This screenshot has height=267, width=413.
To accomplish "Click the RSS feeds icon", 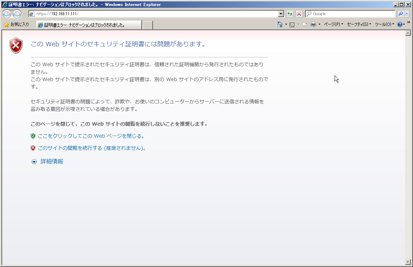I will coord(292,24).
